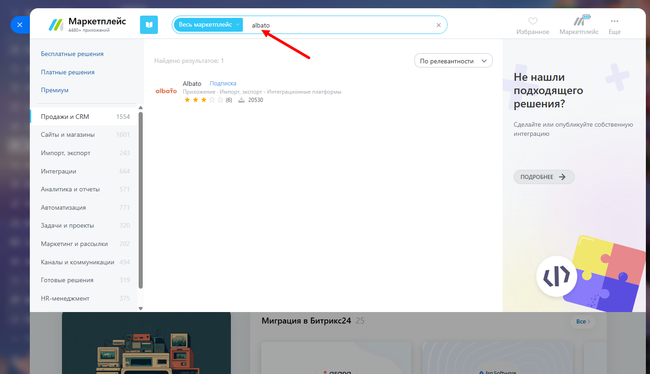Select the Продажи и CRM category
The width and height of the screenshot is (650, 374).
pyautogui.click(x=65, y=117)
